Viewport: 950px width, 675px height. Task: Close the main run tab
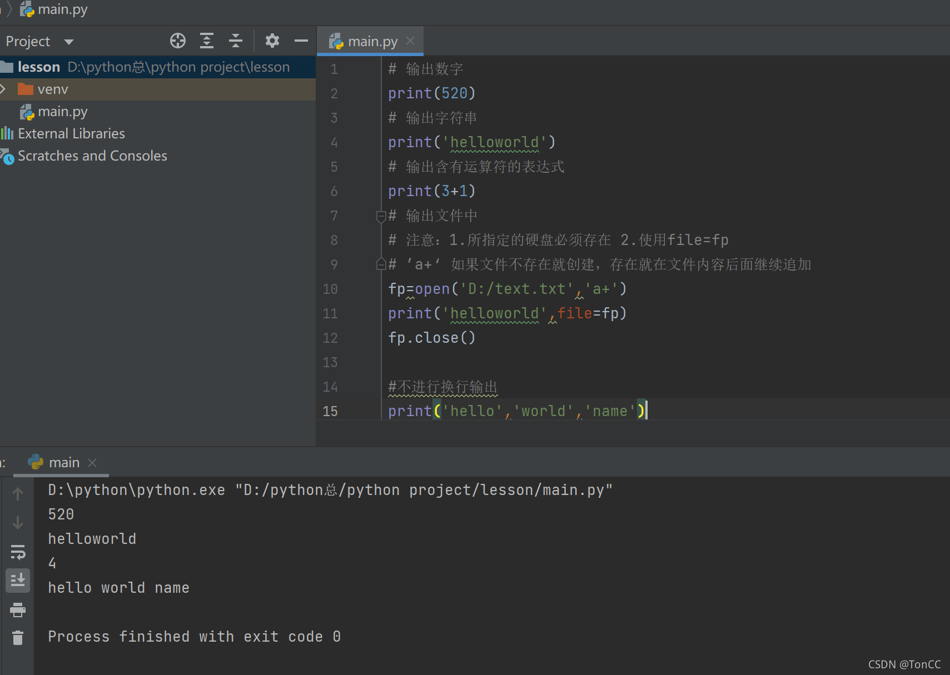(x=92, y=462)
